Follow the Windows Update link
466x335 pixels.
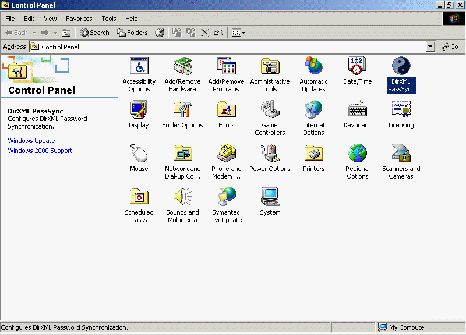[31, 140]
